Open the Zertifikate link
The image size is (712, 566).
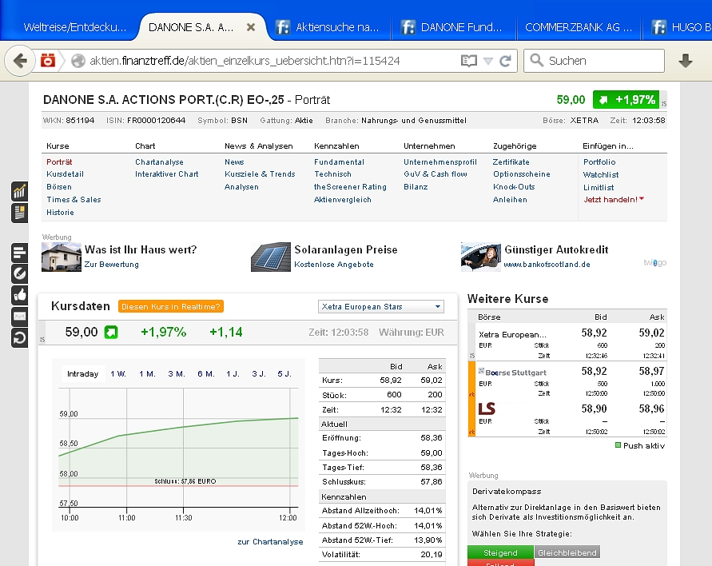511,162
